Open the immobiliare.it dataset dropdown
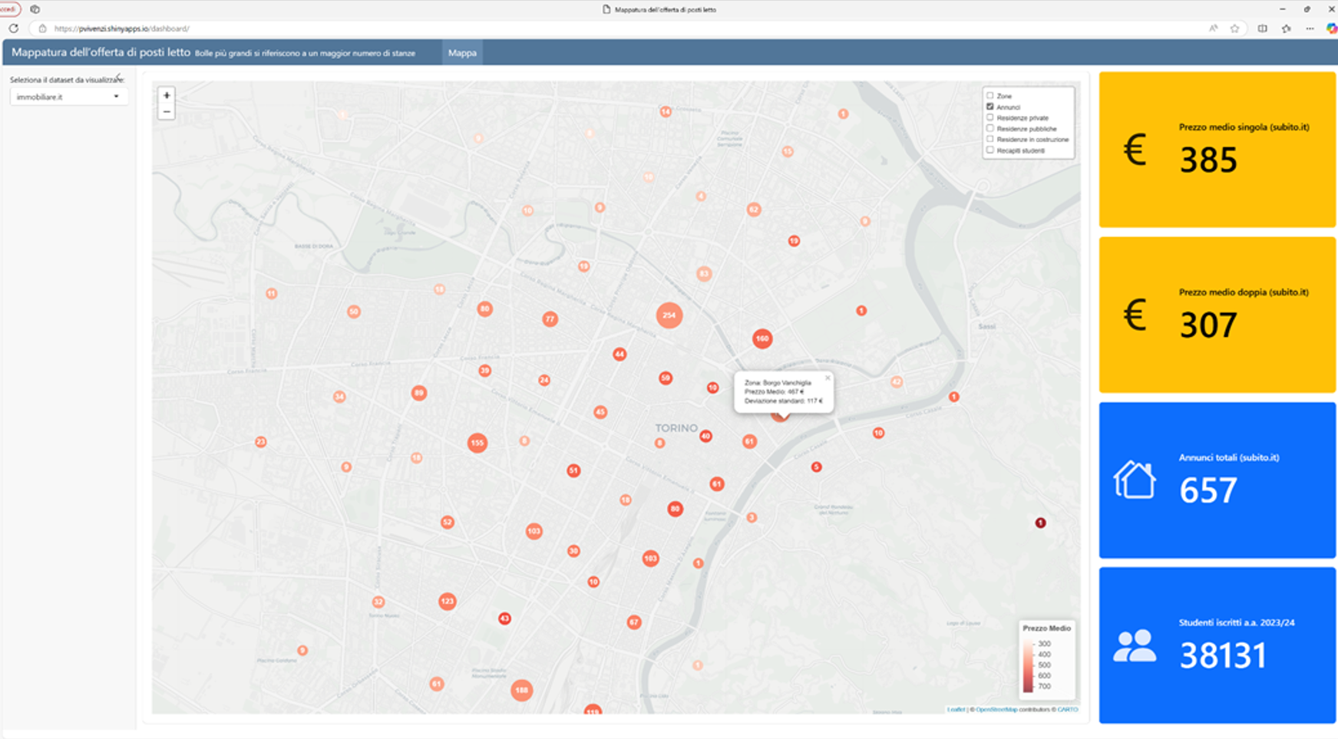1338x739 pixels. [x=68, y=97]
